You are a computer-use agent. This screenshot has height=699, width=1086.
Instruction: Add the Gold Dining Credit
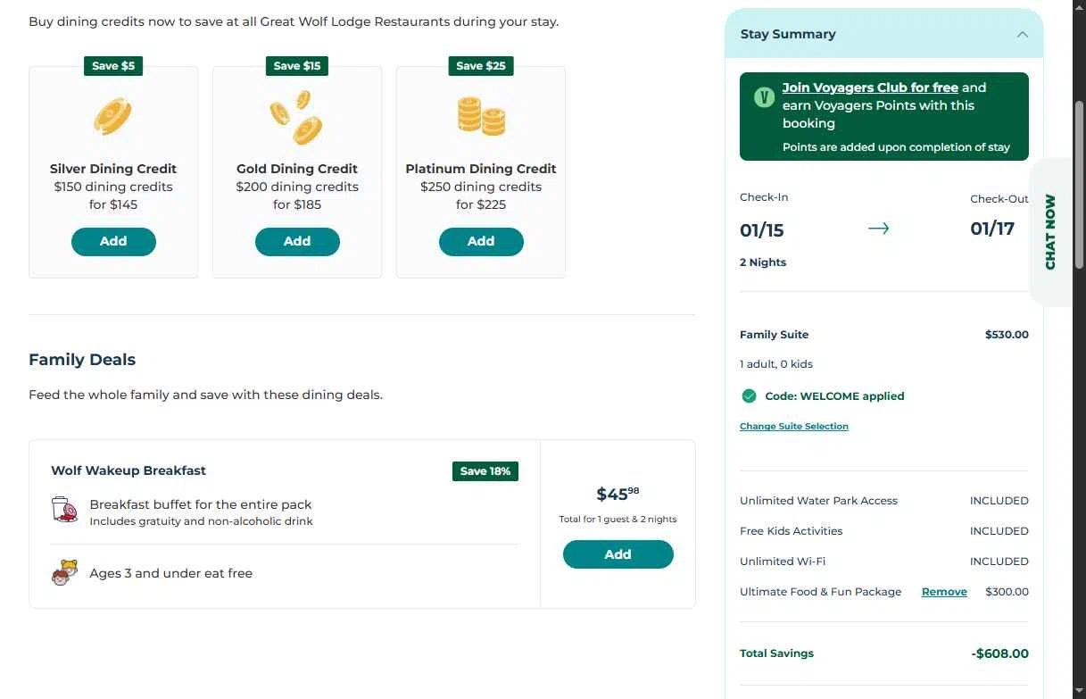point(297,241)
